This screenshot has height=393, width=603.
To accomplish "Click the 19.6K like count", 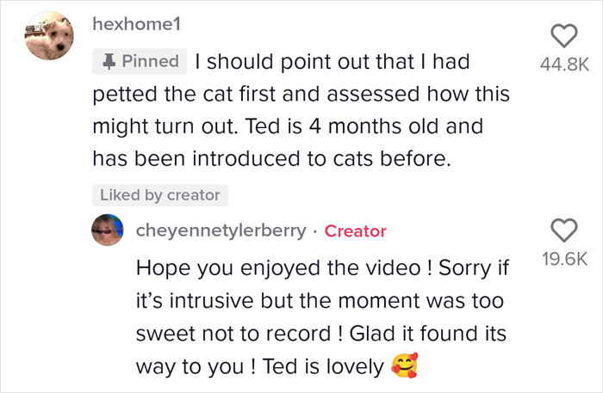I will coord(563,256).
